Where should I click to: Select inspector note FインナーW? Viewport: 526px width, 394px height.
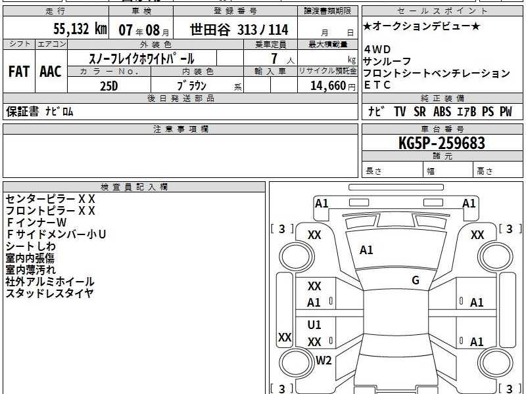pyautogui.click(x=36, y=223)
